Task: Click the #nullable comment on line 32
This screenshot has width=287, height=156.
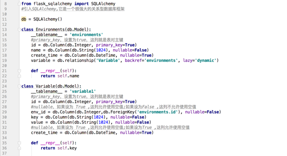Action: coord(110,127)
